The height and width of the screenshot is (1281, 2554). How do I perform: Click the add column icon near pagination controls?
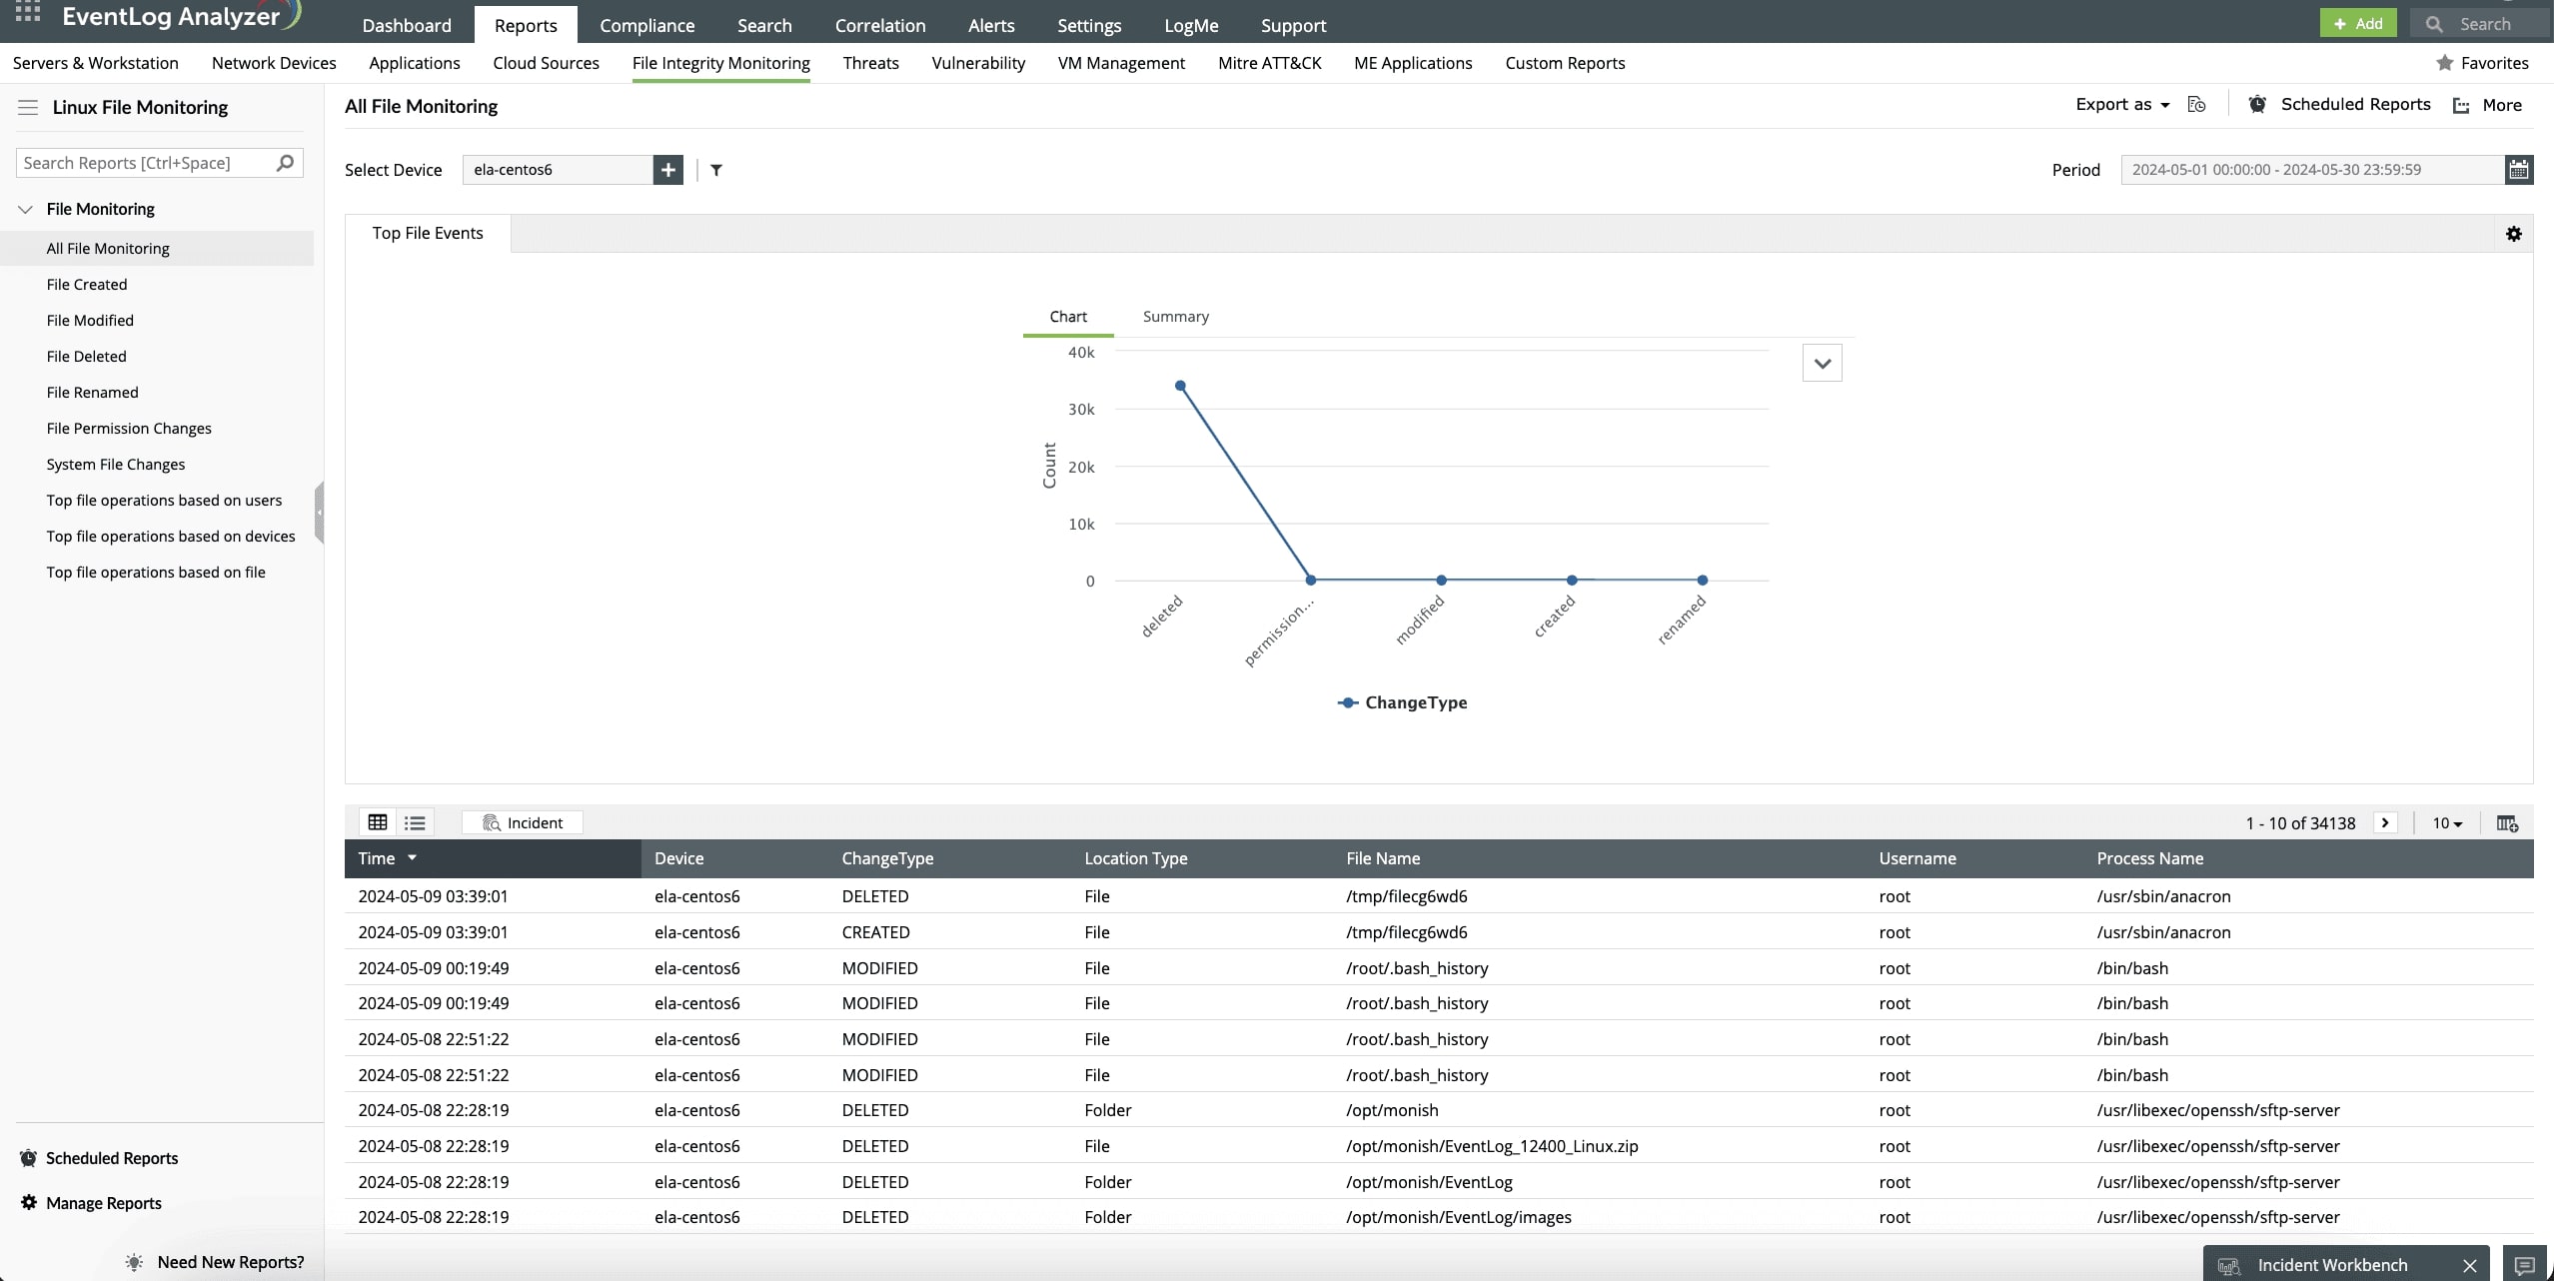(2507, 822)
